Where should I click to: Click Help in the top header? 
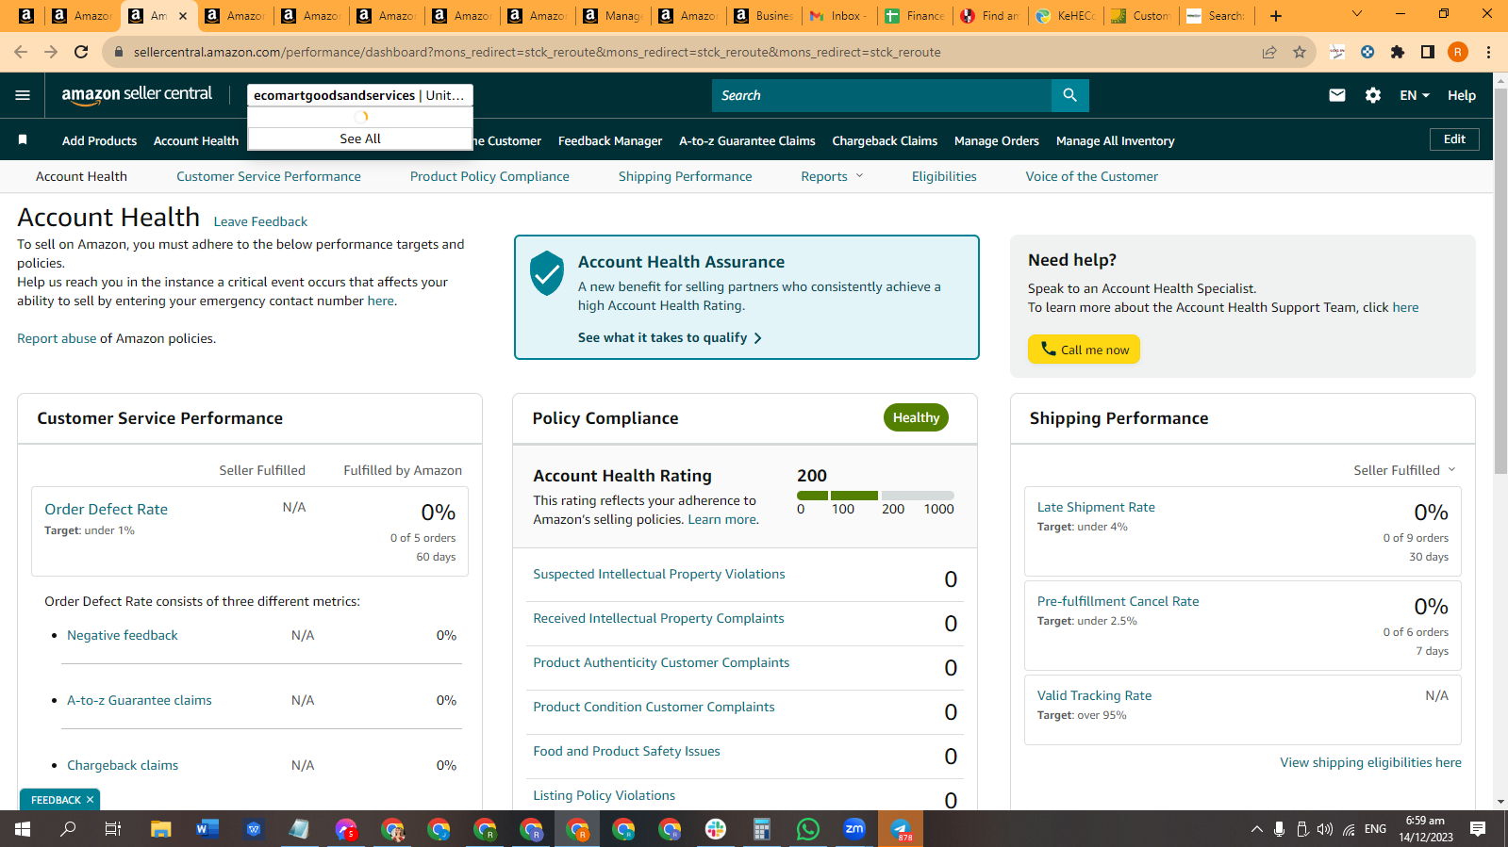point(1462,95)
